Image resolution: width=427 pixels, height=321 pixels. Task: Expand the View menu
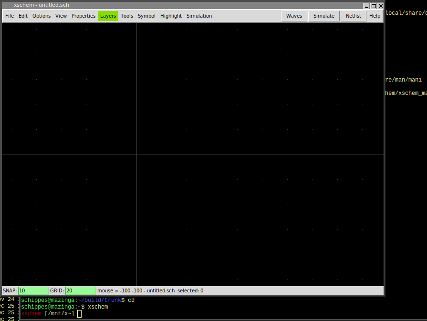coord(61,16)
